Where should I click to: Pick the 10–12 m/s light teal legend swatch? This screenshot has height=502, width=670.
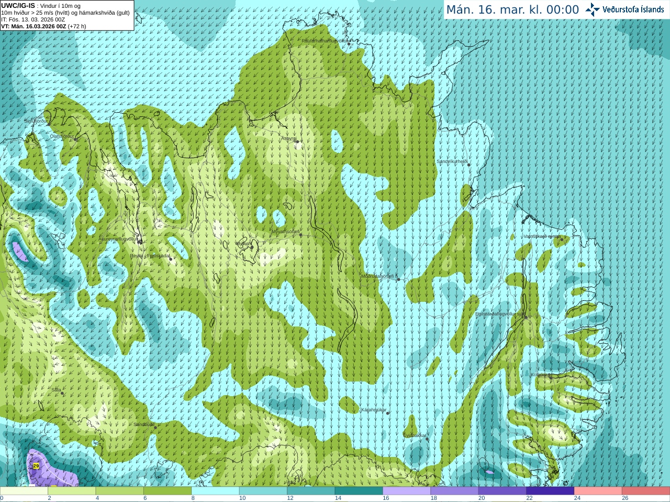pyautogui.click(x=263, y=491)
